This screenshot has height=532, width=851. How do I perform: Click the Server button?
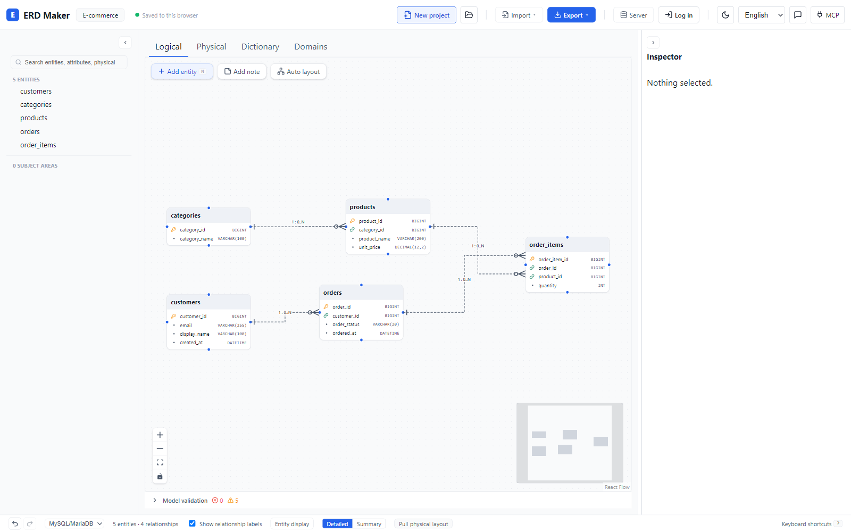(x=633, y=15)
